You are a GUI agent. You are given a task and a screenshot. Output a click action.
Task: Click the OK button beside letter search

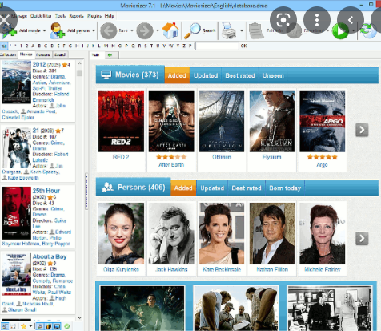(243, 46)
